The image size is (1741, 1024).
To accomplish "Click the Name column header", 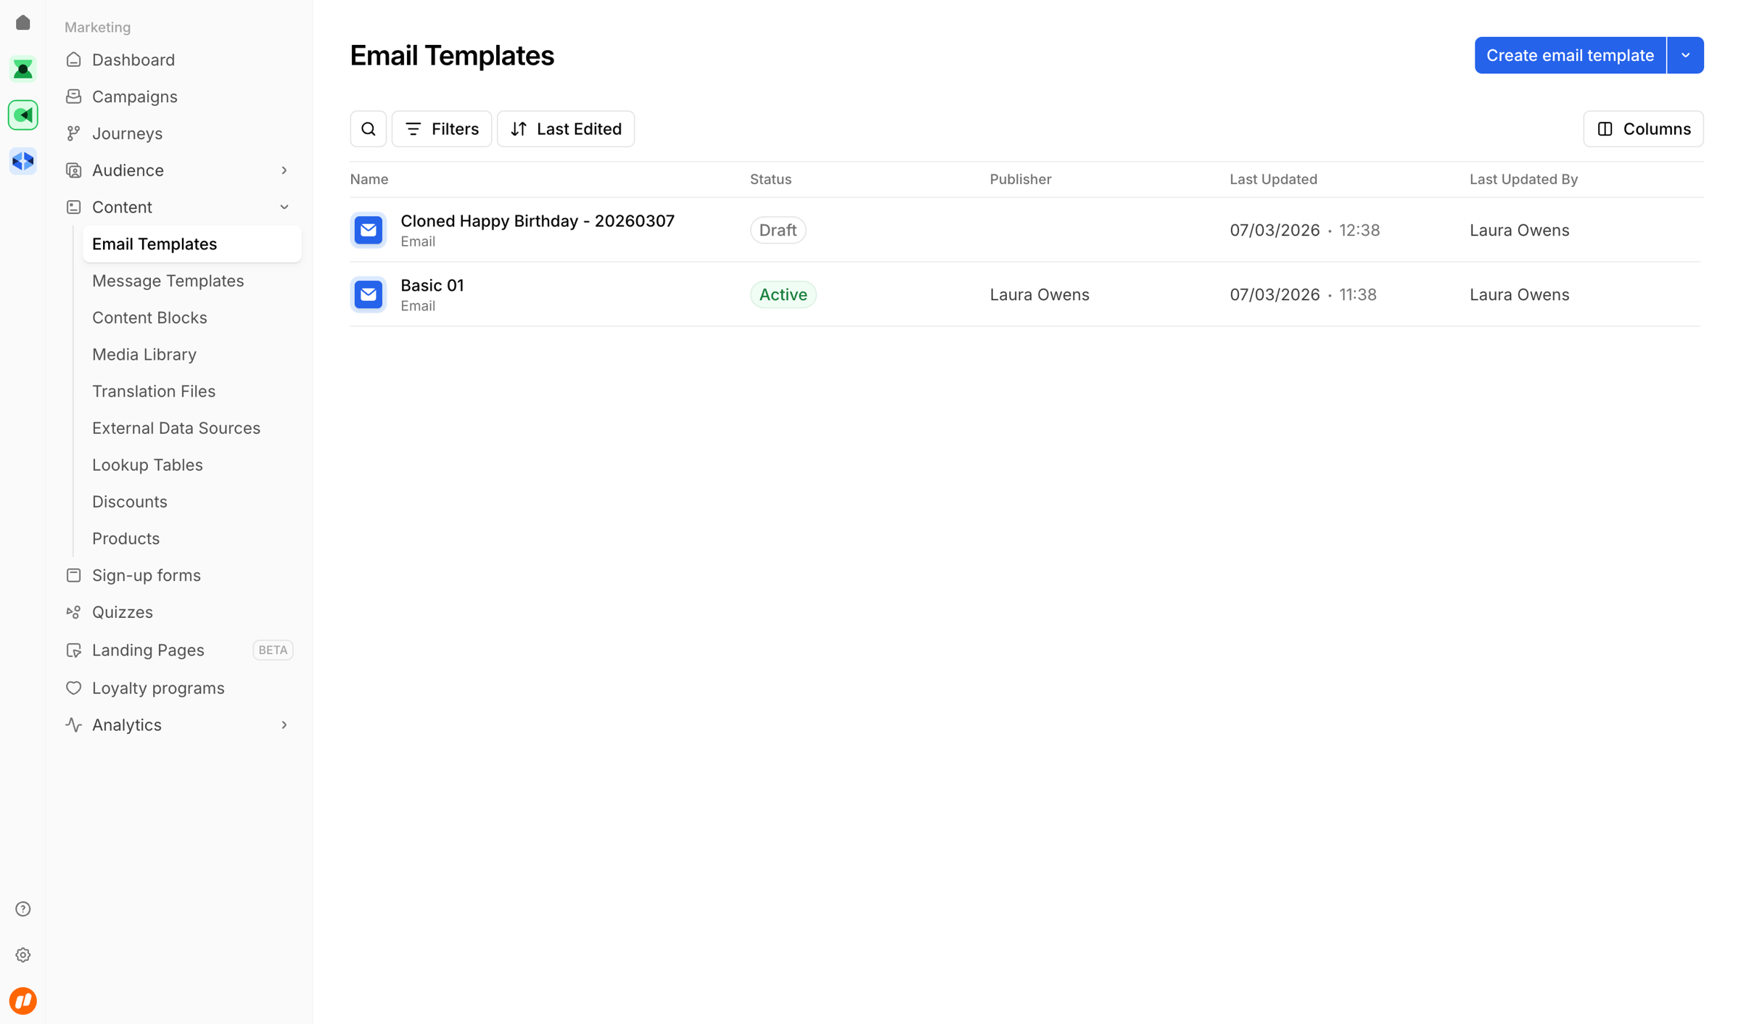I will 369,179.
